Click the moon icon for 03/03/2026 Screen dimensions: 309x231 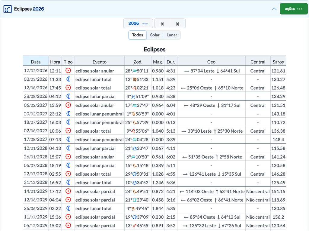coord(68,79)
